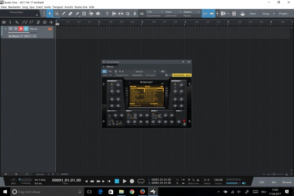Open the Inspector i icon
Screen dimensions: 294x196
click(x=10, y=23)
